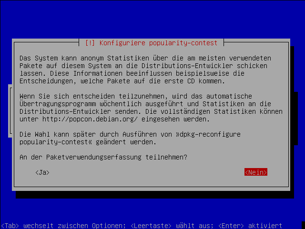
Task: Click the word 'Übertragungsprogramm'
Action: click(58, 104)
